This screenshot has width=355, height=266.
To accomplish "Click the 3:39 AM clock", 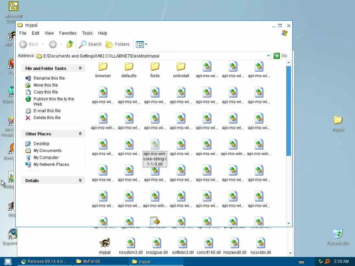I will (x=341, y=261).
